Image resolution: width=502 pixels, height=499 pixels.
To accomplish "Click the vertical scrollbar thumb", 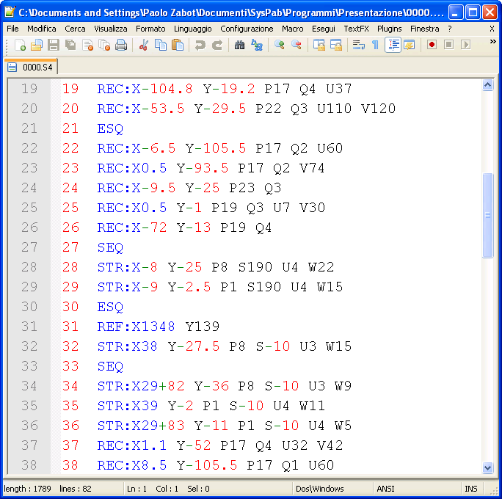I will (487, 215).
